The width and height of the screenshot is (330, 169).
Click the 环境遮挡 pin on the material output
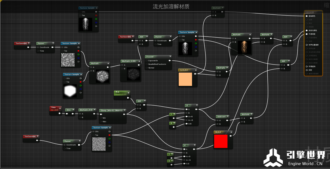pos(307,66)
